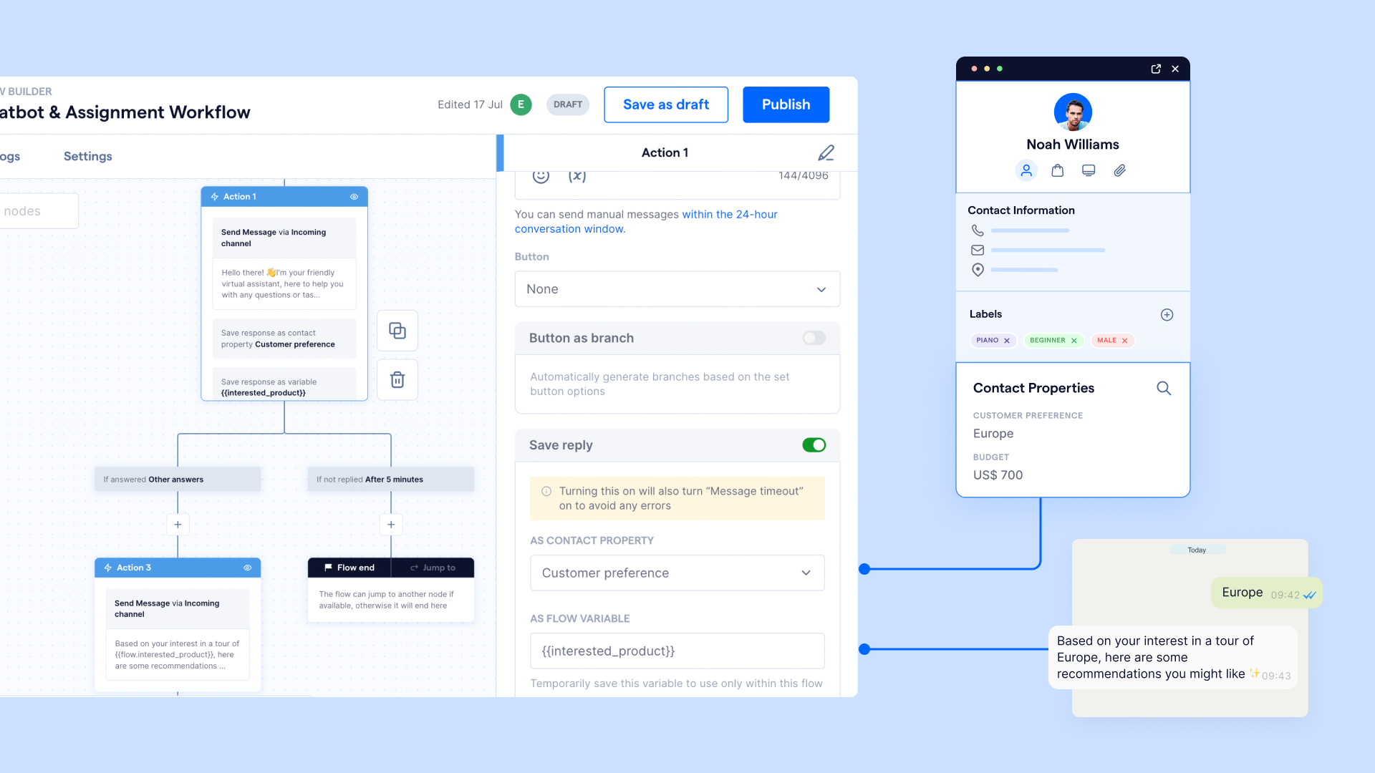Click the add label icon next to Labels
This screenshot has width=1375, height=773.
(x=1167, y=314)
